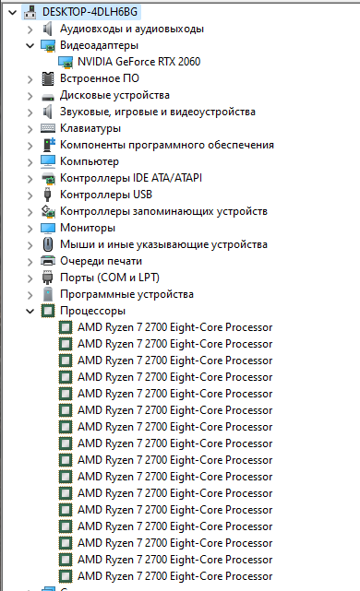Viewport: 360px width, 591px height.
Task: Expand the Мониторы node
Action: (x=30, y=229)
